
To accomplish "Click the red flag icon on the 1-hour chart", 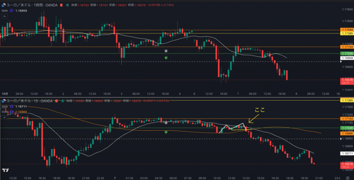I will pos(61,5).
